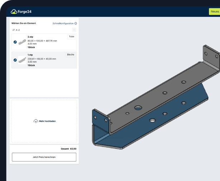The width and height of the screenshot is (220, 181).
Task: Click the wrench icon for 1.stp
Action: [15, 60]
